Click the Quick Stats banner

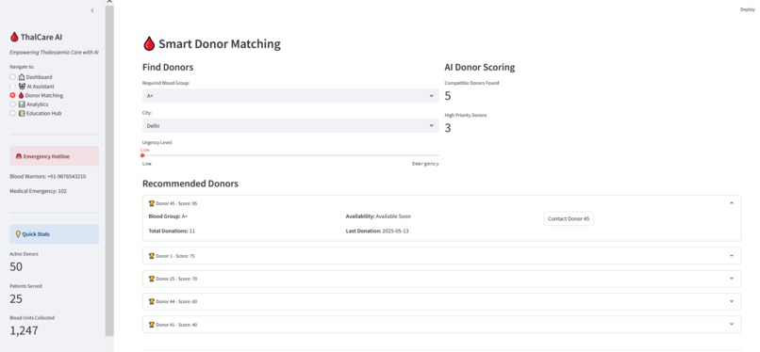pos(55,234)
